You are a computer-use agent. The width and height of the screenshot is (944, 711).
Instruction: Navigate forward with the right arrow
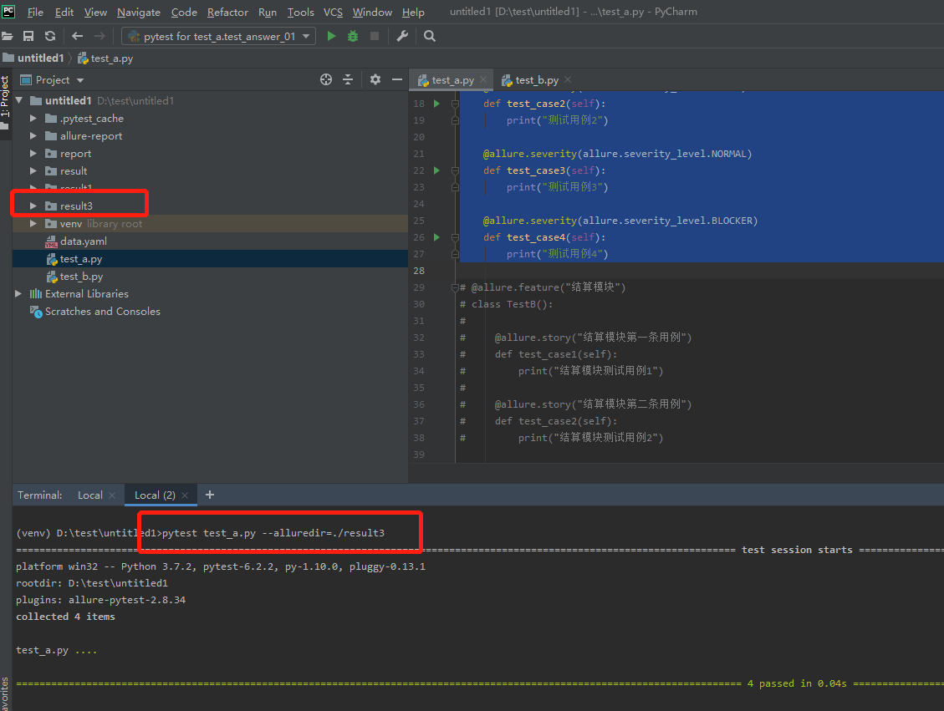pyautogui.click(x=100, y=36)
